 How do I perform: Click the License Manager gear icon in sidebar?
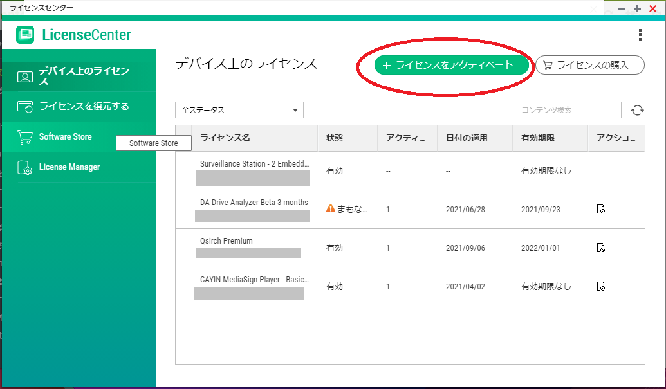[24, 168]
